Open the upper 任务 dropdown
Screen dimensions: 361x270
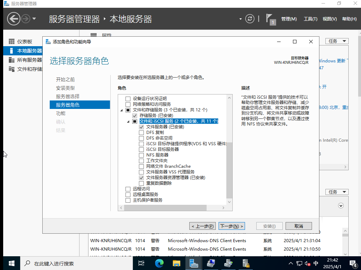(337, 41)
